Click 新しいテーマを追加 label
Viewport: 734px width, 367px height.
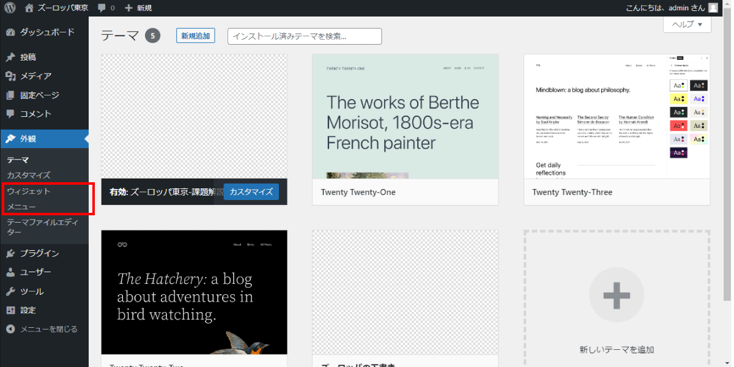point(617,350)
